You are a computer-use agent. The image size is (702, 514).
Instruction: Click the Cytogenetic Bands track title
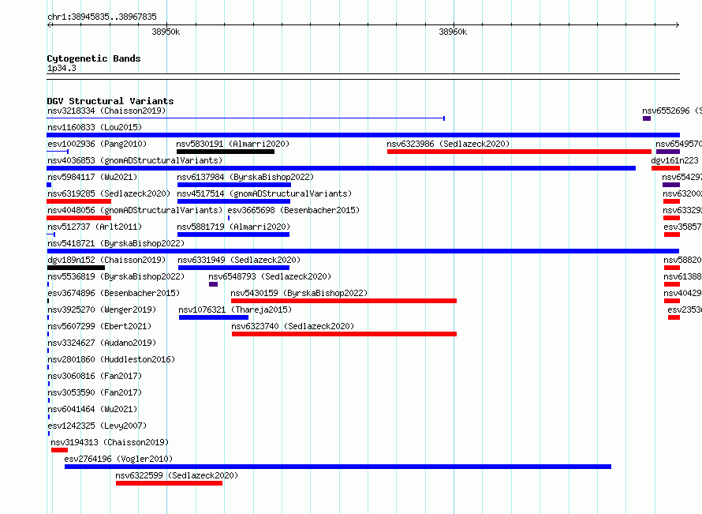94,58
